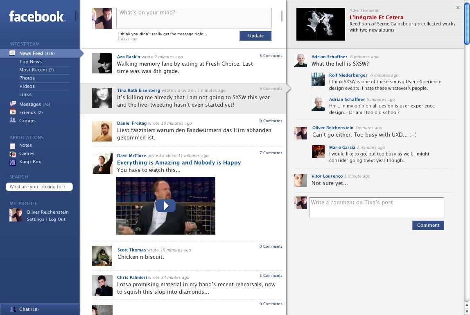This screenshot has width=470, height=315.
Task: Select Most Recent (7) filter
Action: (36, 70)
